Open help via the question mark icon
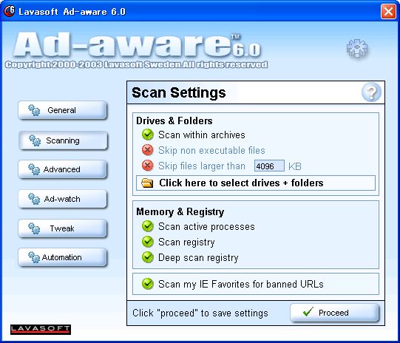 371,92
